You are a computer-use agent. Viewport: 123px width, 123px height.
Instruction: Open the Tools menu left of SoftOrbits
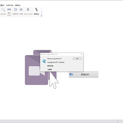coord(2,5)
